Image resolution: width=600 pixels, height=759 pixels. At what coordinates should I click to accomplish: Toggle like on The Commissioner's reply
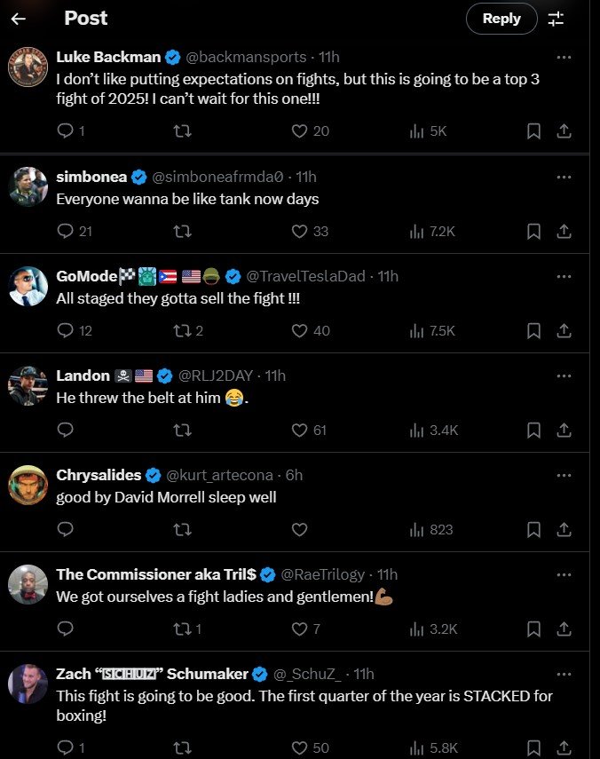(x=299, y=629)
